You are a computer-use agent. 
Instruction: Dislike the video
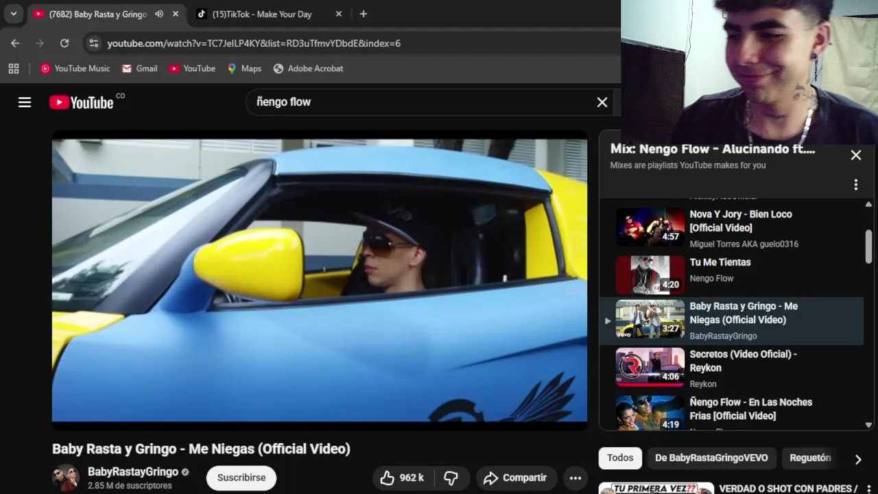[x=451, y=478]
